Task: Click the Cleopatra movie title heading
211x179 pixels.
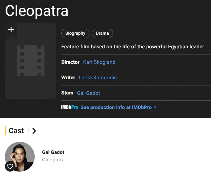Action: point(37,11)
